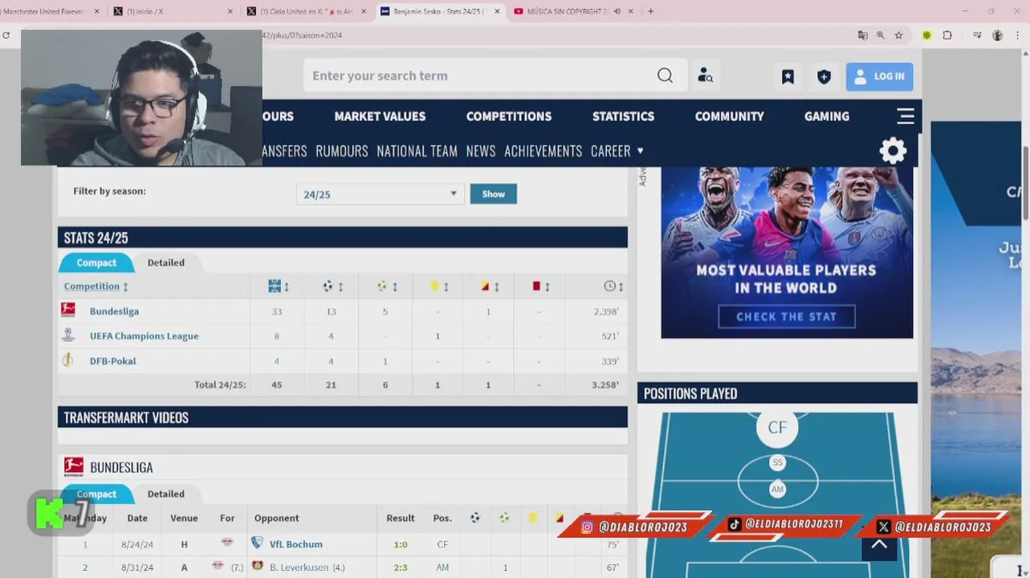Open the season filter dropdown showing 24/25

(380, 193)
